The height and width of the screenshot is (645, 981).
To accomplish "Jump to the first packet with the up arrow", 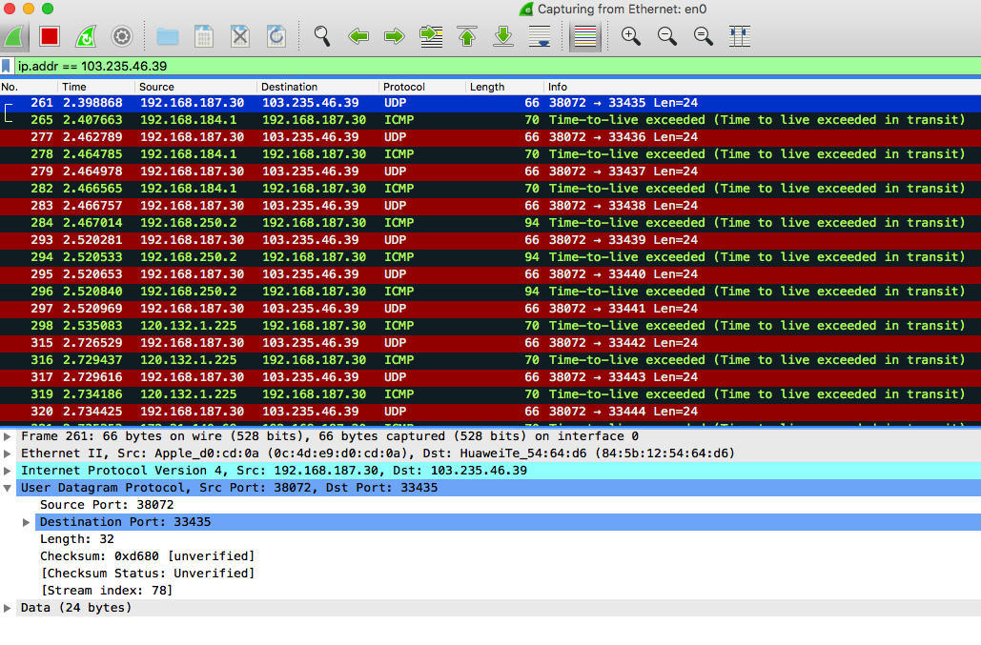I will tap(467, 36).
